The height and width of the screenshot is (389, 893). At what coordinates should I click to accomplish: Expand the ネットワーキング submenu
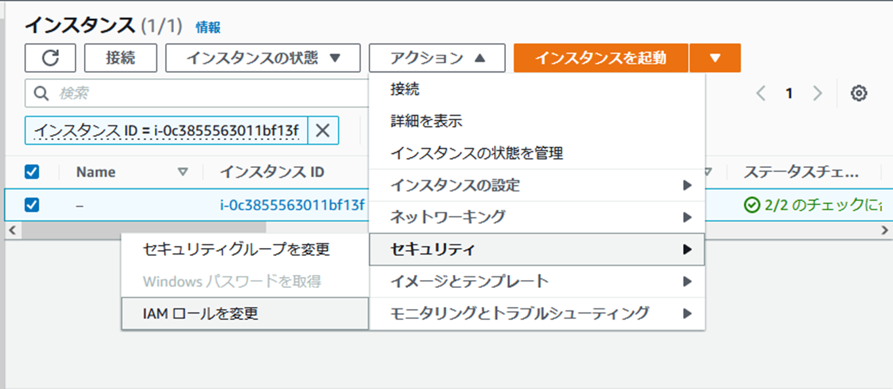(x=536, y=217)
